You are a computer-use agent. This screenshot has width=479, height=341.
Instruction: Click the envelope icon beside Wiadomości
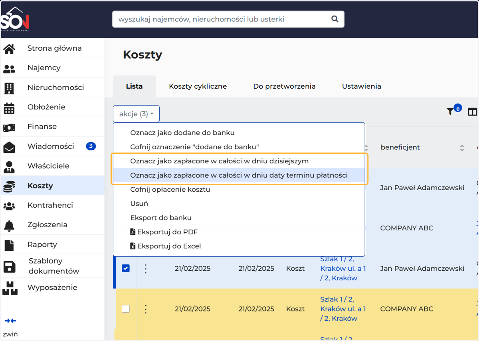point(9,147)
